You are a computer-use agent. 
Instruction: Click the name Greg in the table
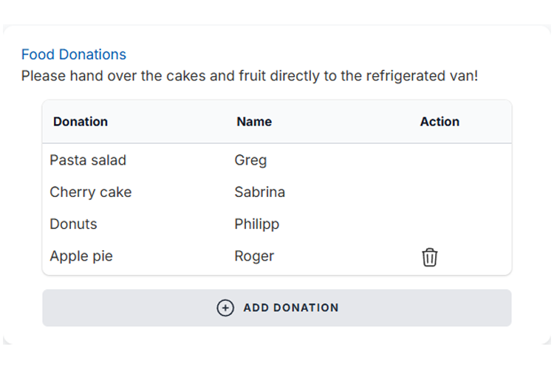[250, 160]
